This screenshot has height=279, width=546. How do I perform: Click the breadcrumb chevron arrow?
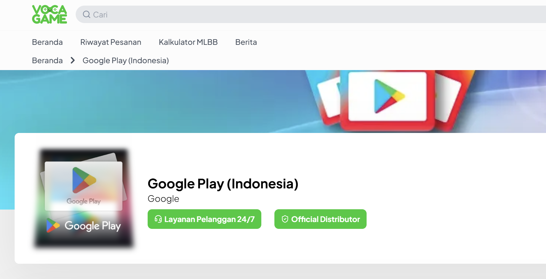pos(73,60)
